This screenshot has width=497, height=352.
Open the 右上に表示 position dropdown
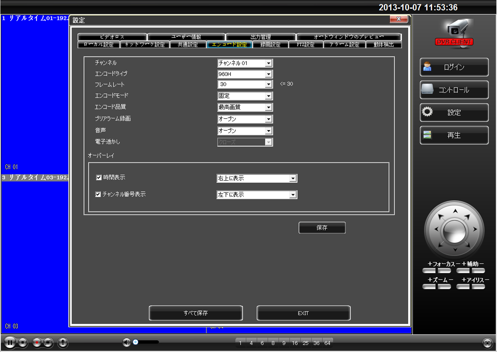point(257,179)
